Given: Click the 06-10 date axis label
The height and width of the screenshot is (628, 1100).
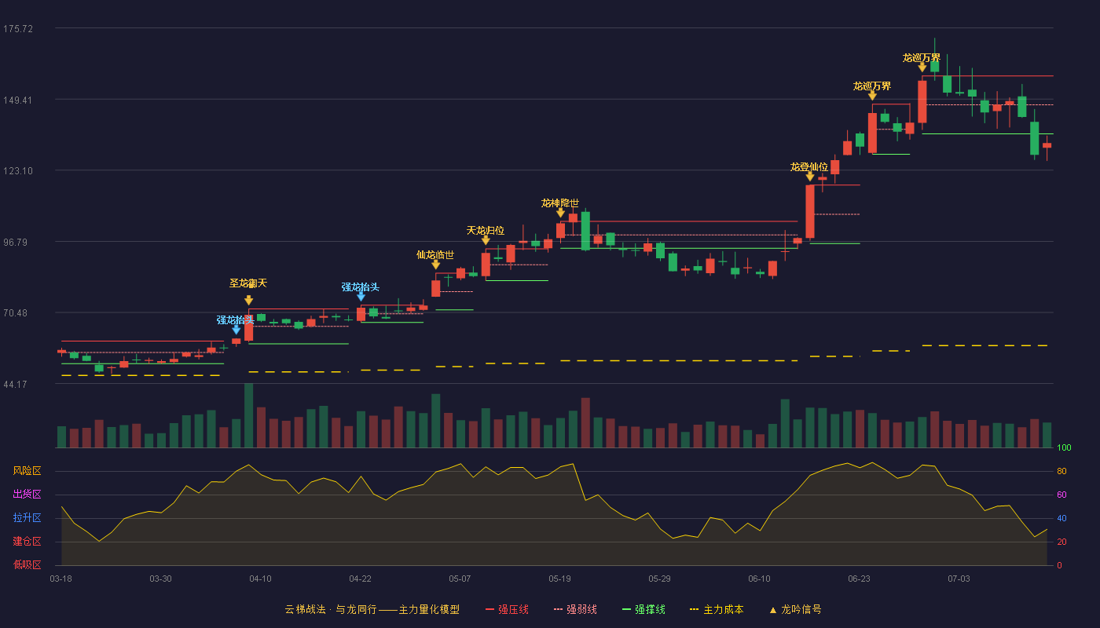Looking at the screenshot, I should 759,579.
